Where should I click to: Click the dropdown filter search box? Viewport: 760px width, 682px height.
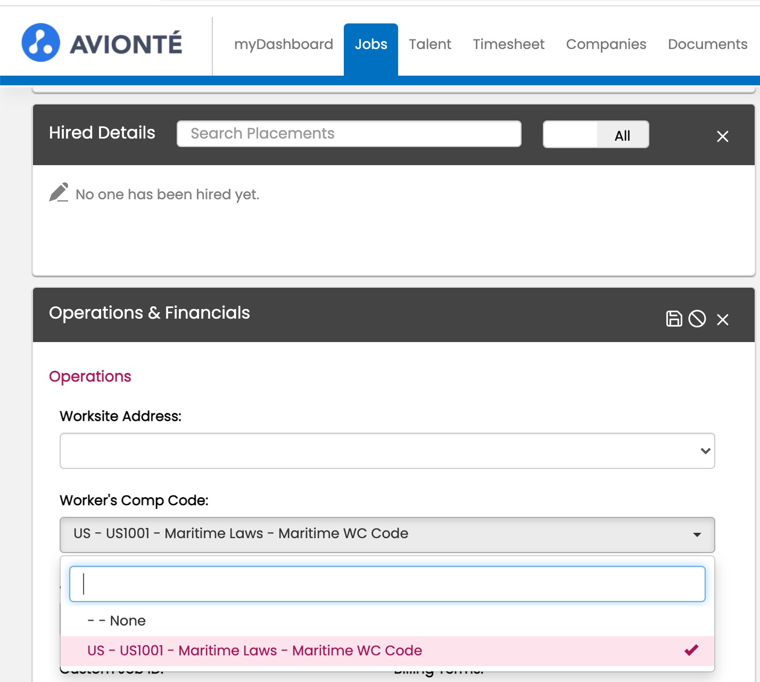tap(387, 583)
